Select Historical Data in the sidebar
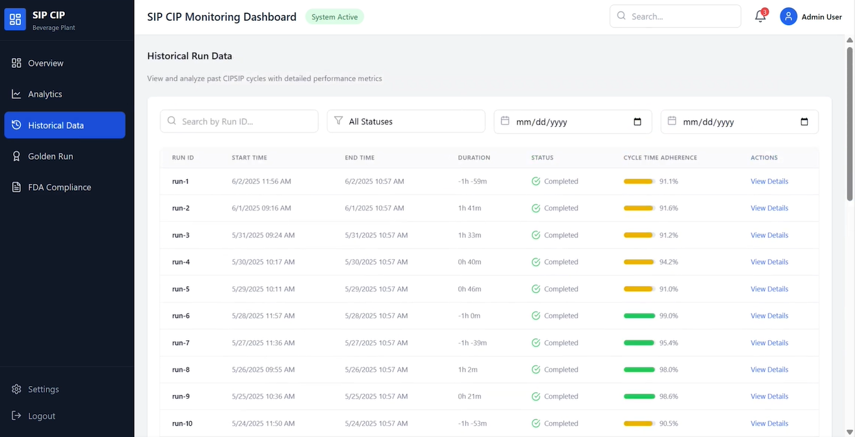This screenshot has height=437, width=855. click(65, 125)
